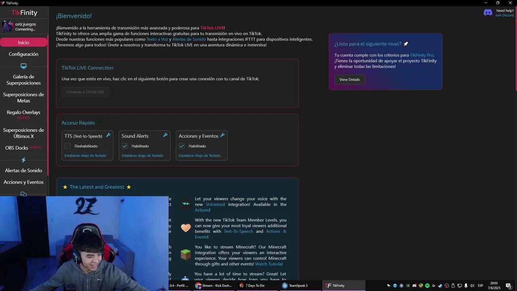
Task: Click the TikTok LIVE Connection heading
Action: pyautogui.click(x=87, y=68)
